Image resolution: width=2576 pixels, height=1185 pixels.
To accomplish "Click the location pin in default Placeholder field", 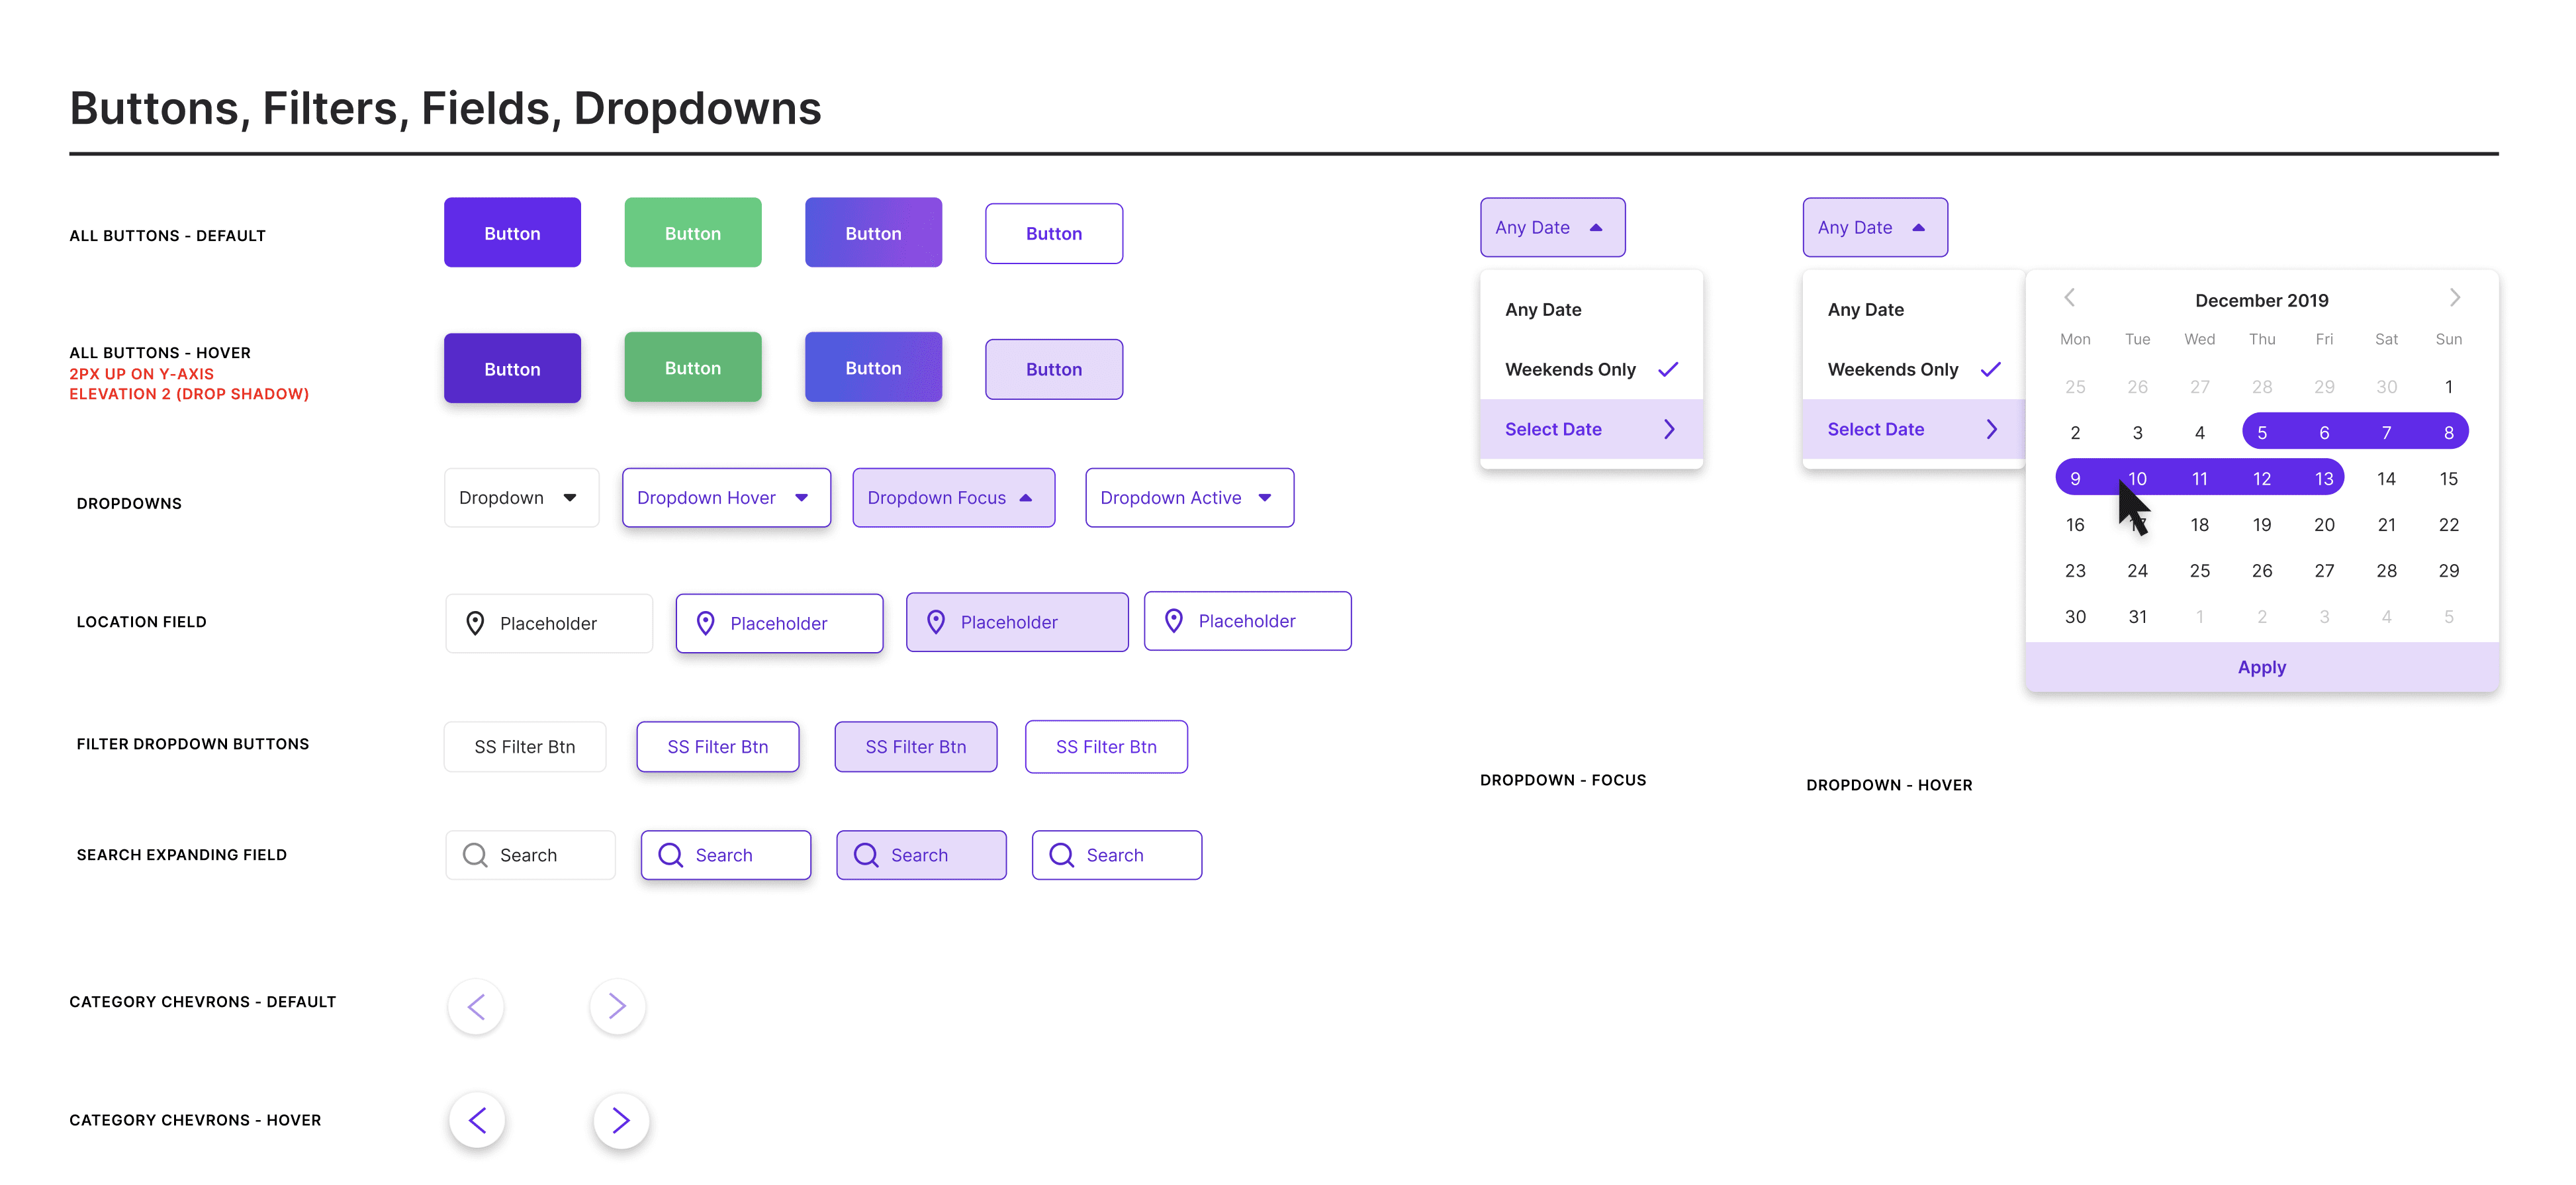I will 476,623.
